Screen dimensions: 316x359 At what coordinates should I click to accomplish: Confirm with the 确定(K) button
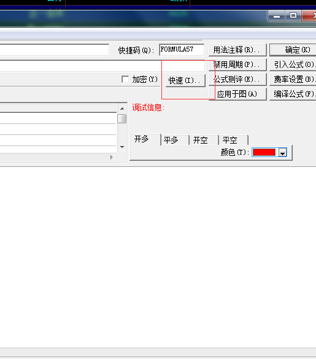click(x=293, y=50)
